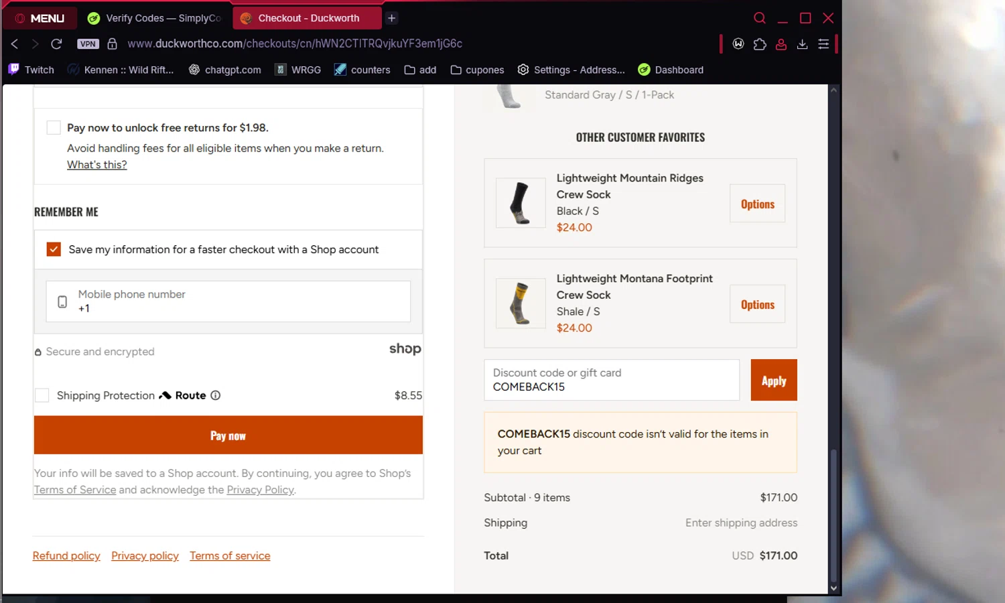Open the Terms of Service link under Pay now

click(x=75, y=490)
